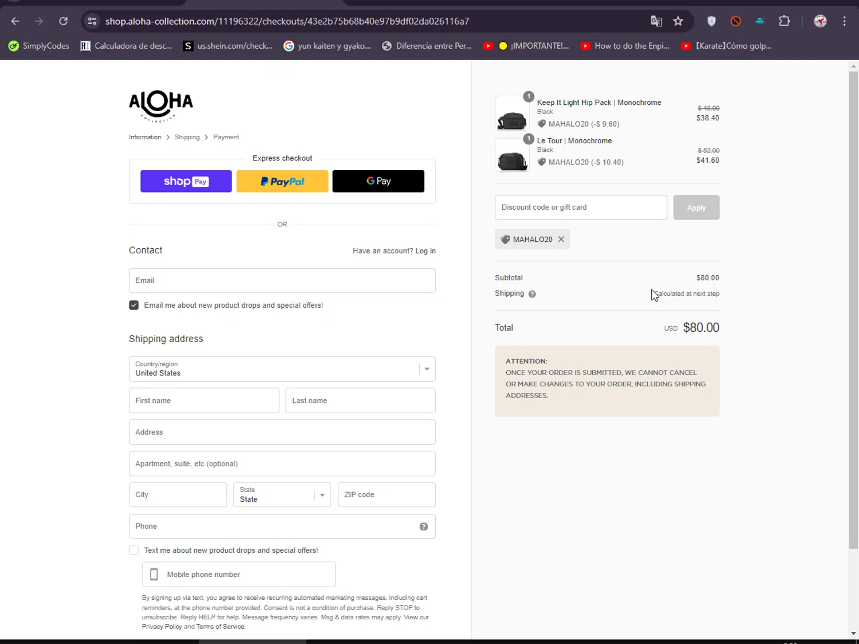Click the page vertical scrollbar

click(x=853, y=309)
